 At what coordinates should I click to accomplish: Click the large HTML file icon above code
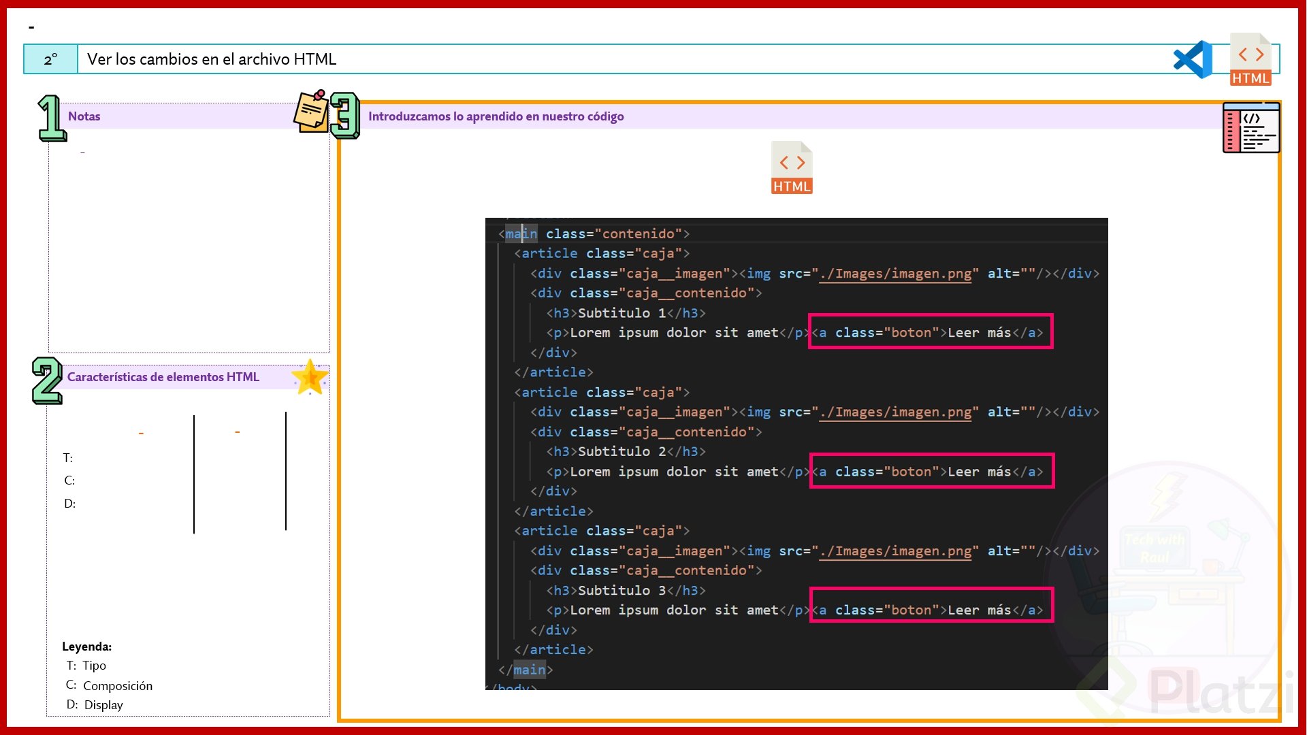click(792, 167)
